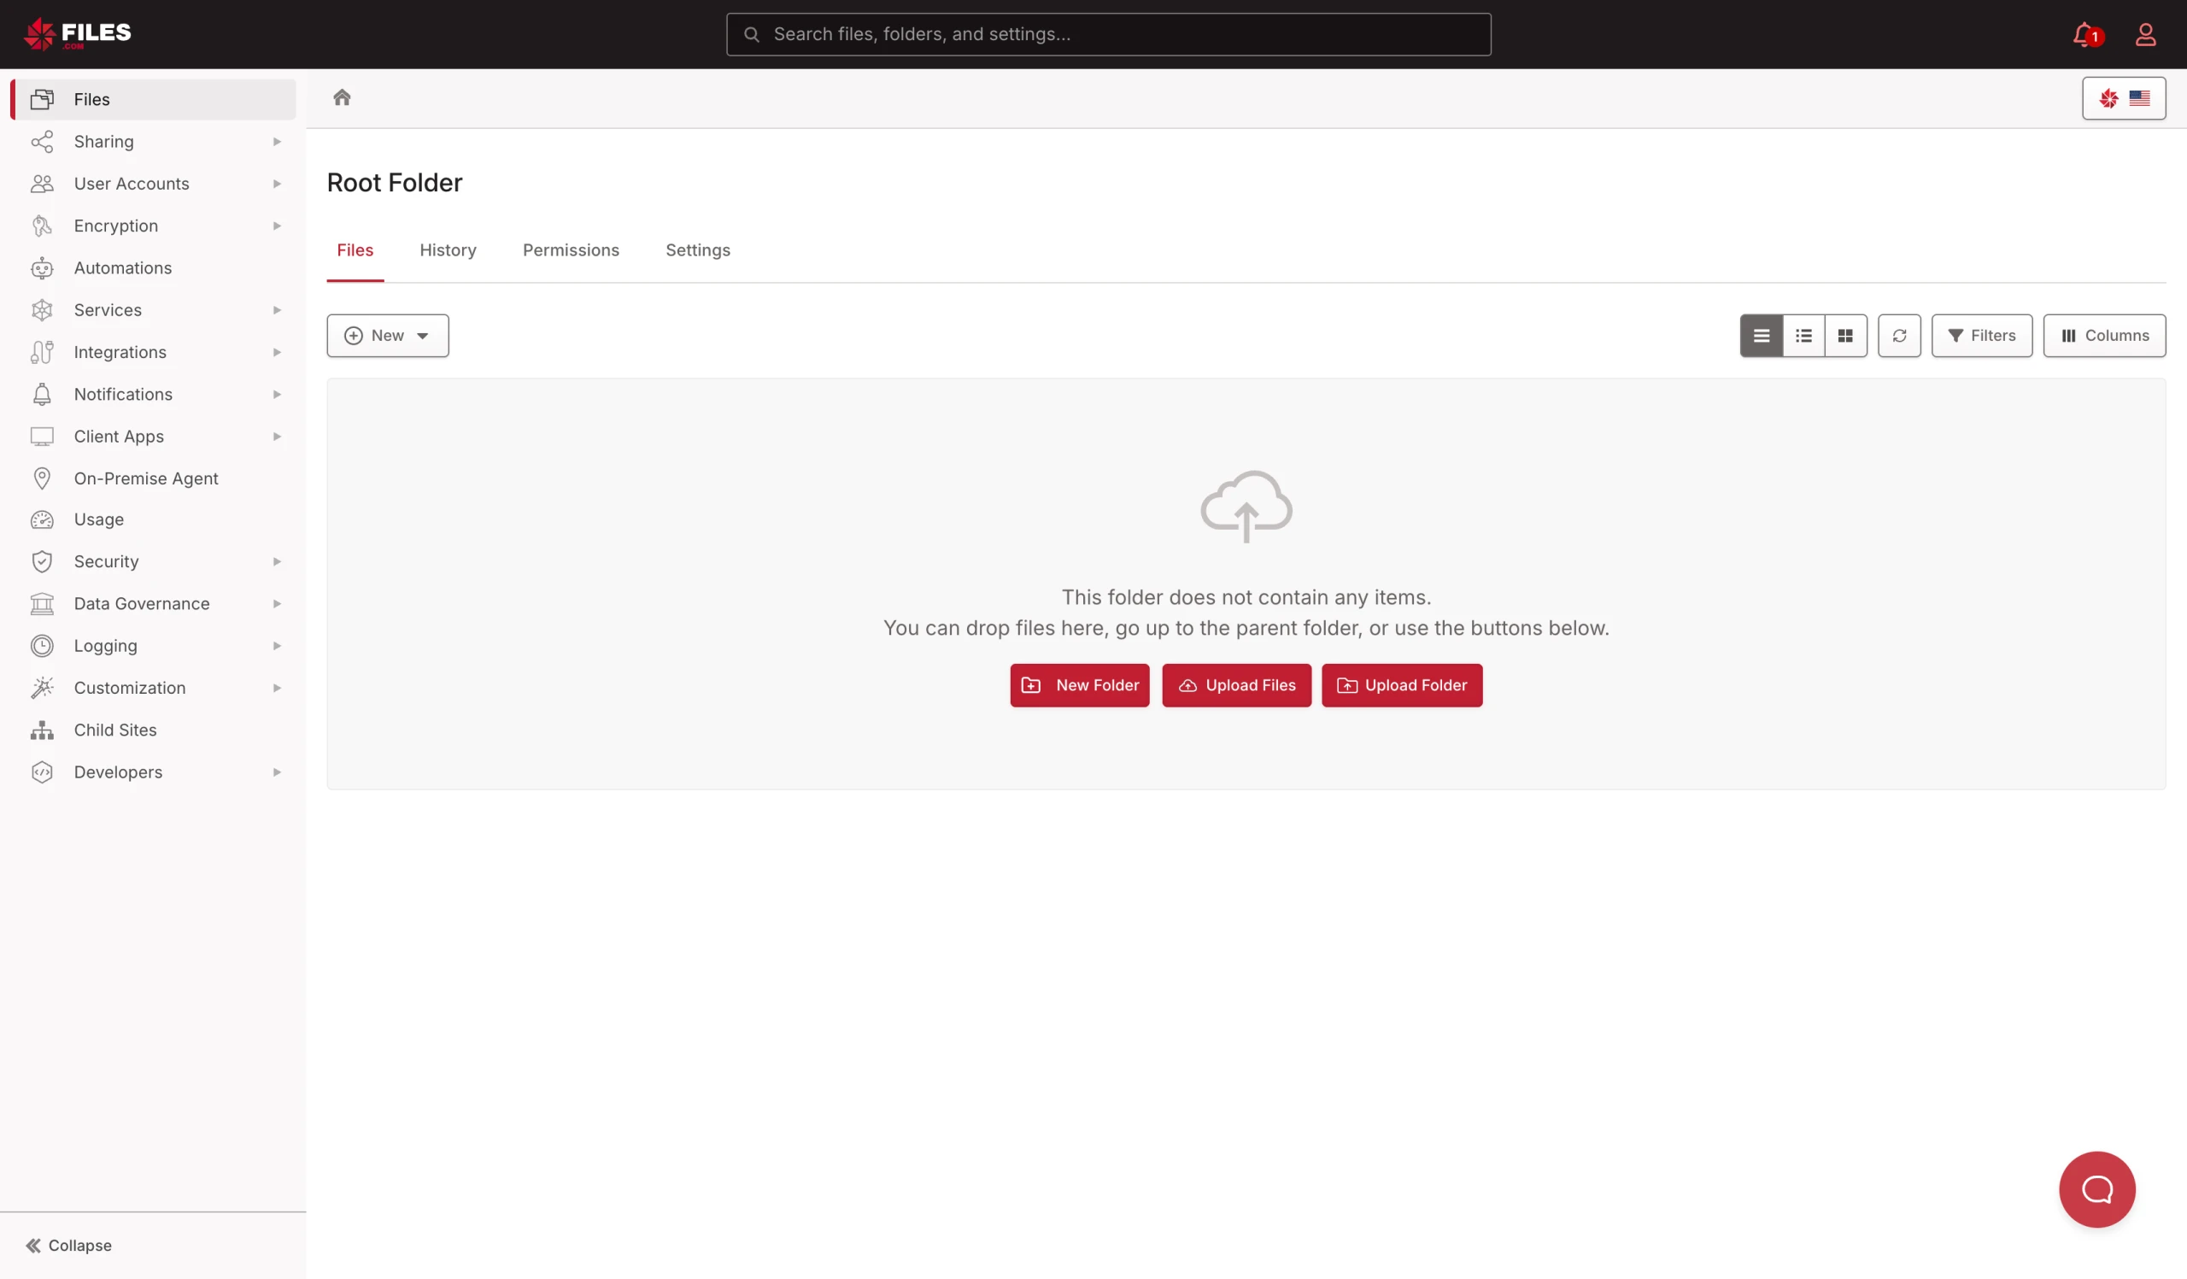The width and height of the screenshot is (2187, 1279).
Task: Click the Usage gauge icon
Action: (x=42, y=519)
